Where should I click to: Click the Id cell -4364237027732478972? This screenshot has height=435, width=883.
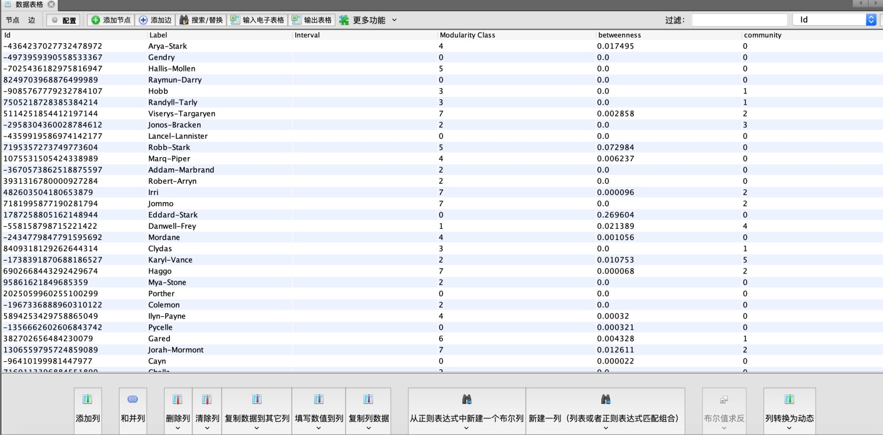coord(53,46)
